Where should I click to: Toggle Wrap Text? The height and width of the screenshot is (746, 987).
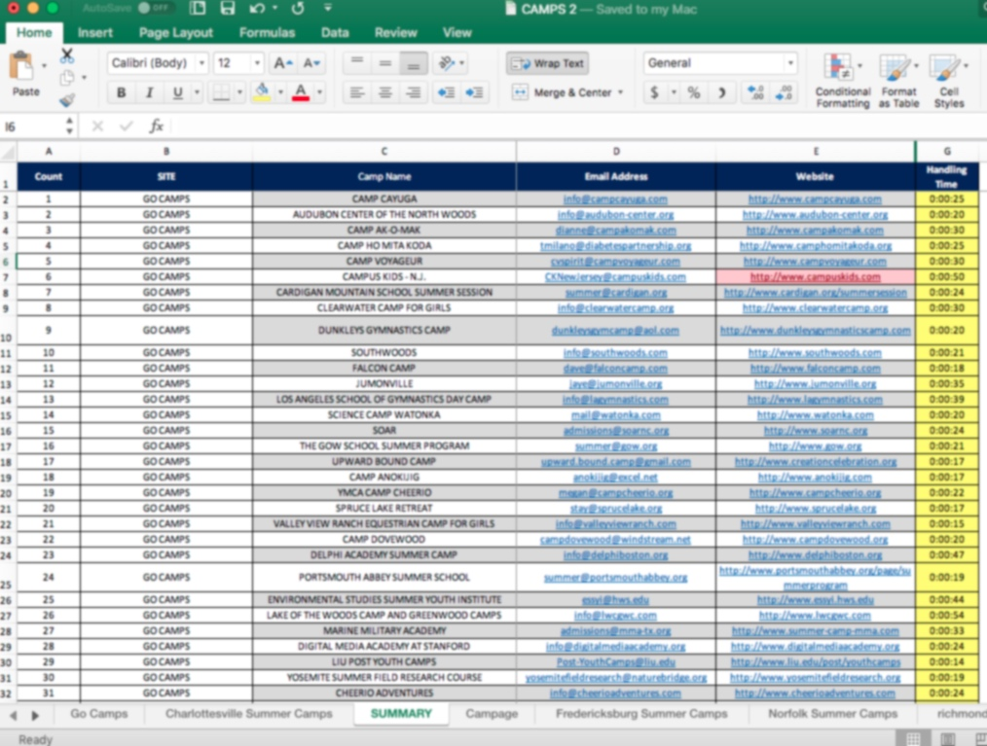[x=548, y=63]
